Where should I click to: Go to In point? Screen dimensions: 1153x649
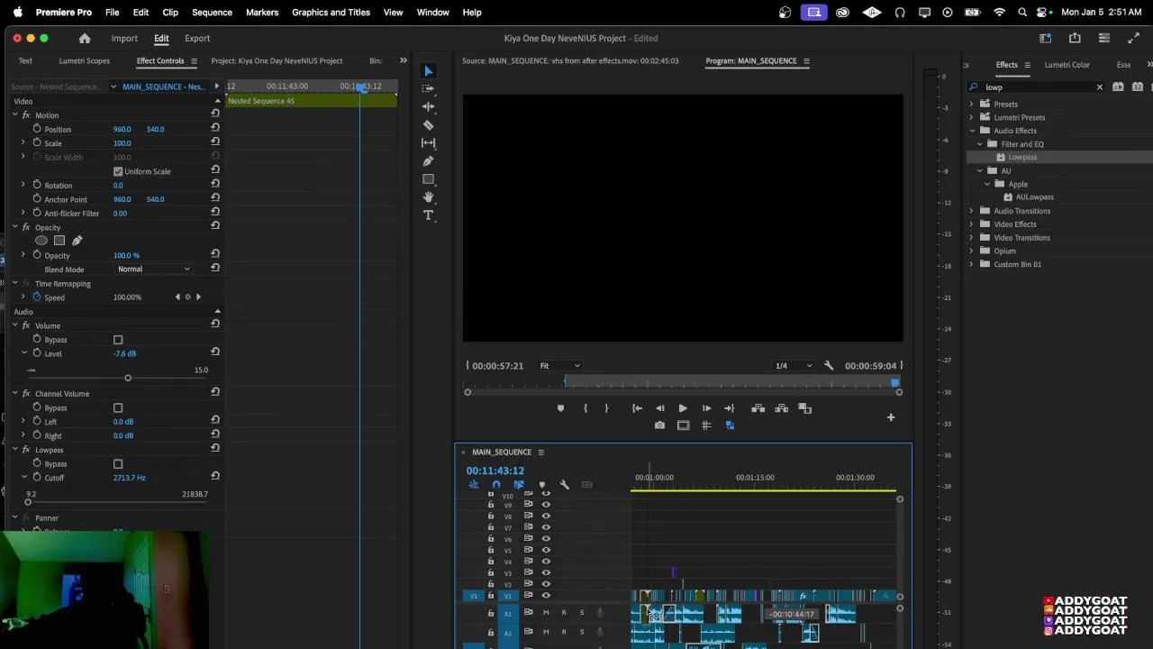pyautogui.click(x=637, y=408)
